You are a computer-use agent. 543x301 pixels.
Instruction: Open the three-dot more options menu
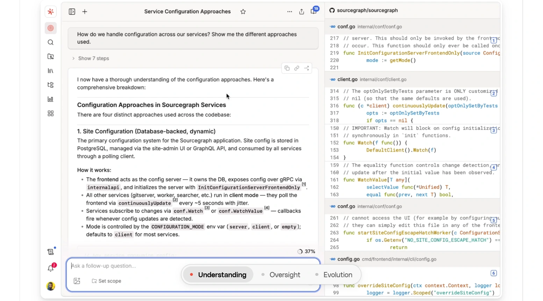coord(290,12)
